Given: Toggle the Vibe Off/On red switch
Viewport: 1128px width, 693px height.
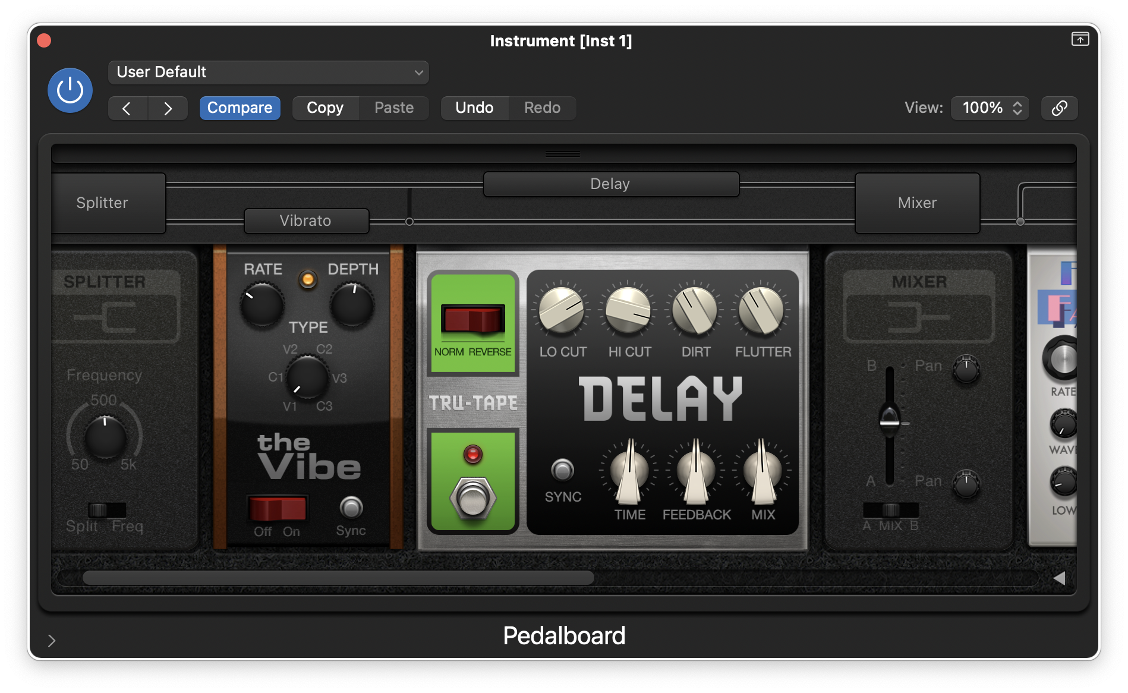Looking at the screenshot, I should coord(277,509).
